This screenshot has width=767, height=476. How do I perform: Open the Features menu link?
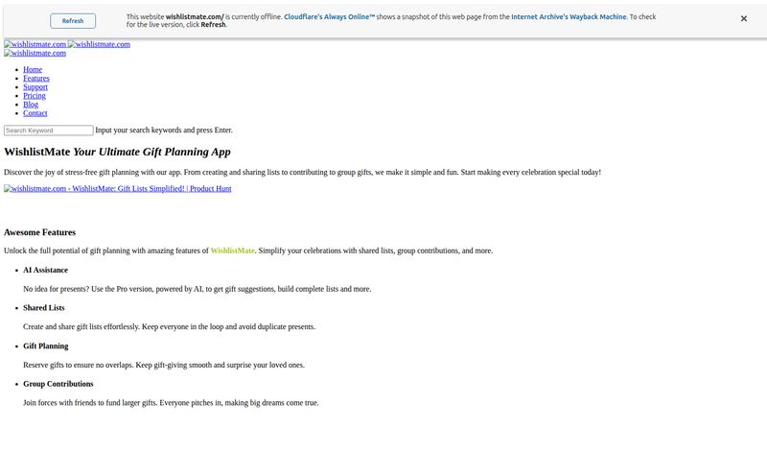(36, 79)
